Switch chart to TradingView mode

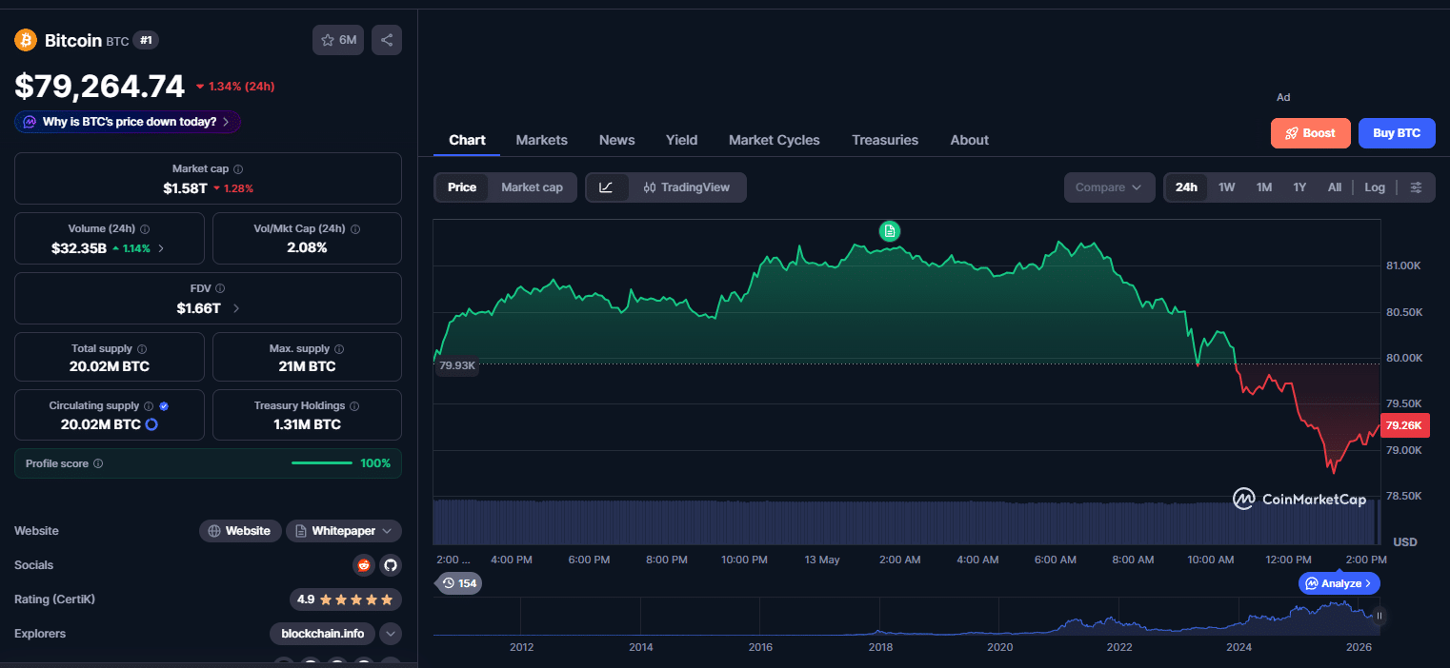point(687,187)
